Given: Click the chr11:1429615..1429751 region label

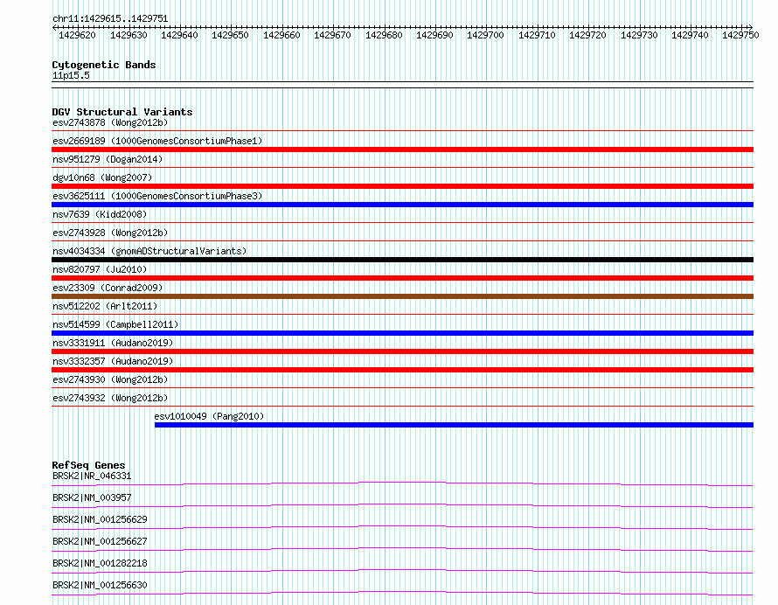Looking at the screenshot, I should (x=110, y=18).
